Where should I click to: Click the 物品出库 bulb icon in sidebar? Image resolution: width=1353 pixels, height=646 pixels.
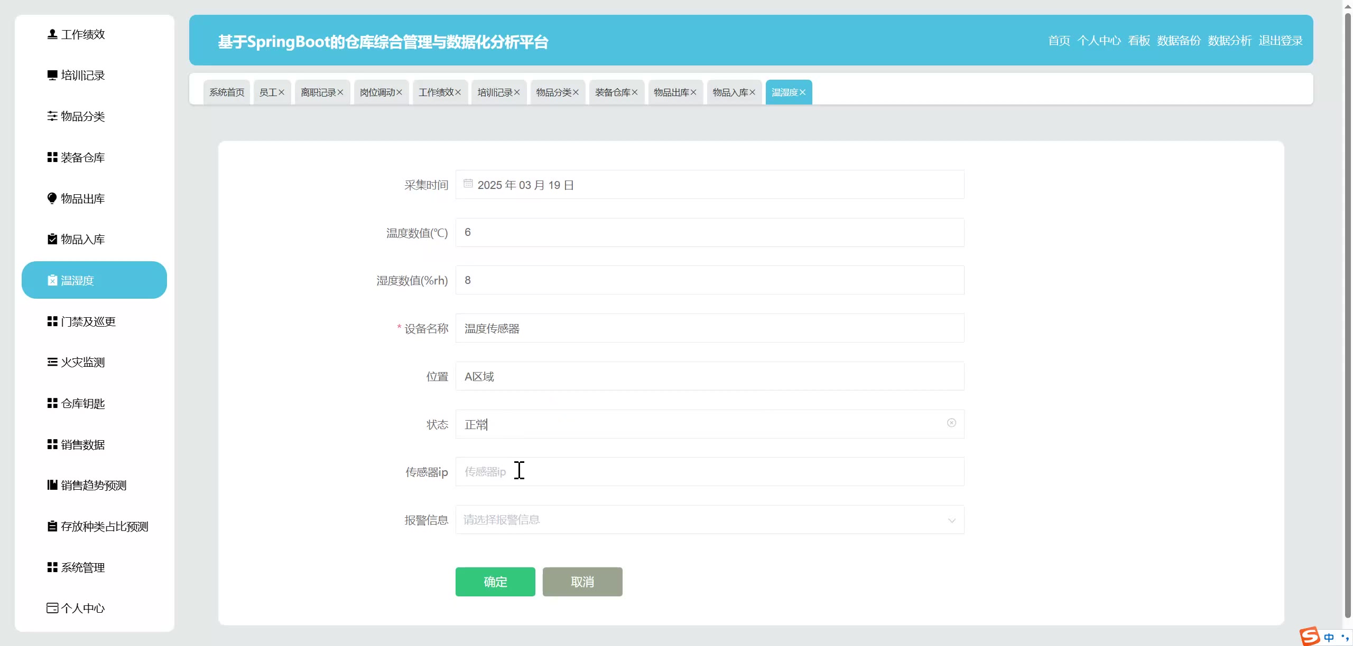coord(52,198)
